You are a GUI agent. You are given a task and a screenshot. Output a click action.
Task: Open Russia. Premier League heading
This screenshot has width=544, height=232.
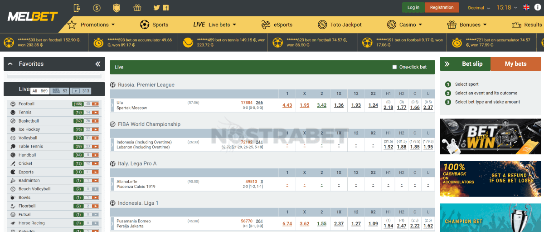pos(146,85)
